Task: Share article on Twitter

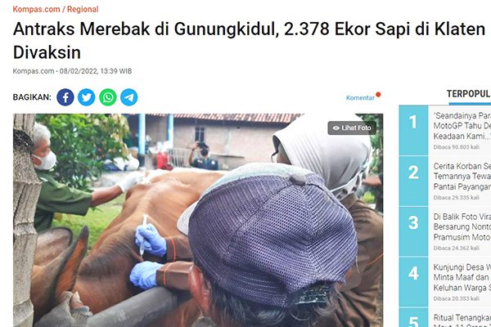Action: coord(87,97)
